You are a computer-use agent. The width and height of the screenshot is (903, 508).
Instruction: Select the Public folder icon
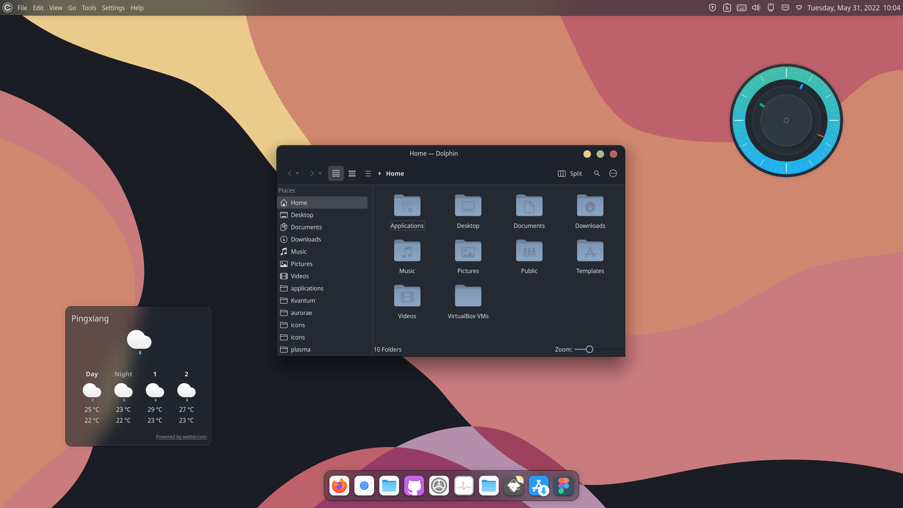(x=529, y=251)
